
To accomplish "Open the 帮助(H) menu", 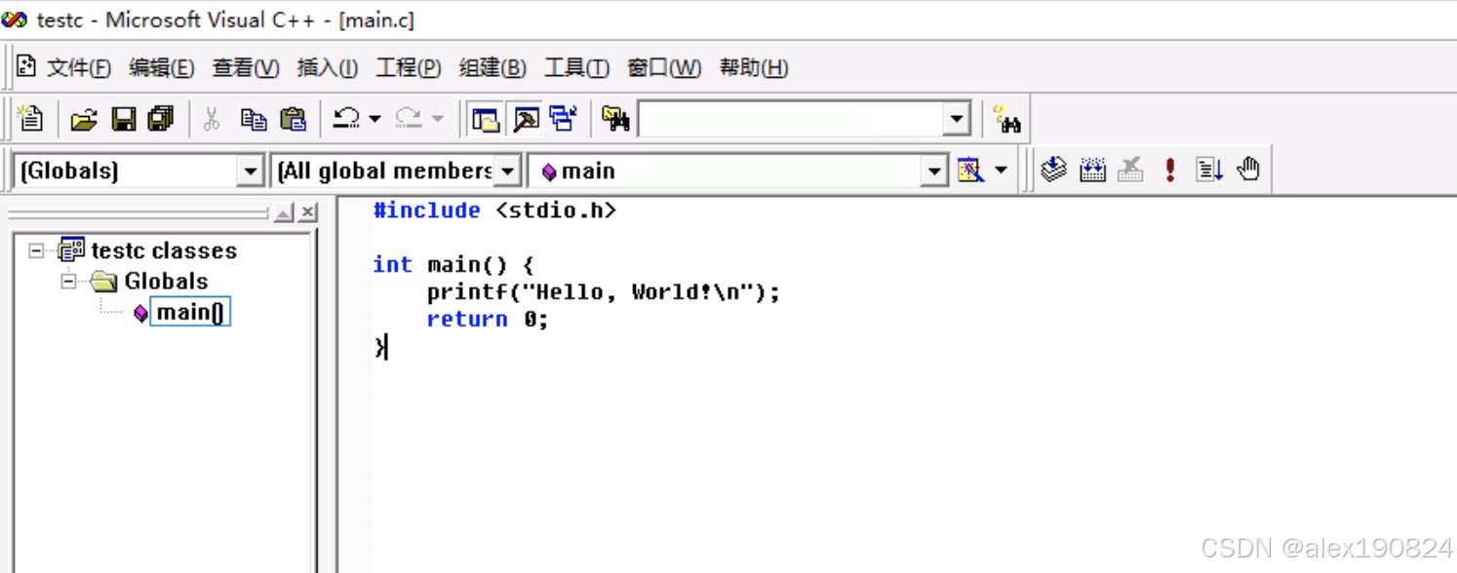I will point(754,67).
